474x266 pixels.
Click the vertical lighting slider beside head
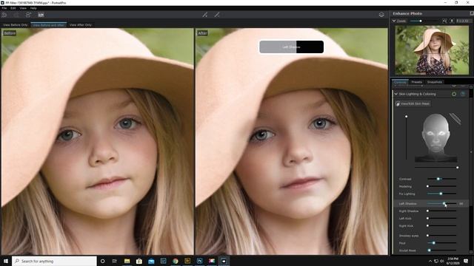(x=407, y=137)
